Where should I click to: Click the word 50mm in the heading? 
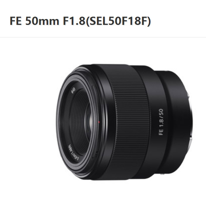click(x=42, y=21)
